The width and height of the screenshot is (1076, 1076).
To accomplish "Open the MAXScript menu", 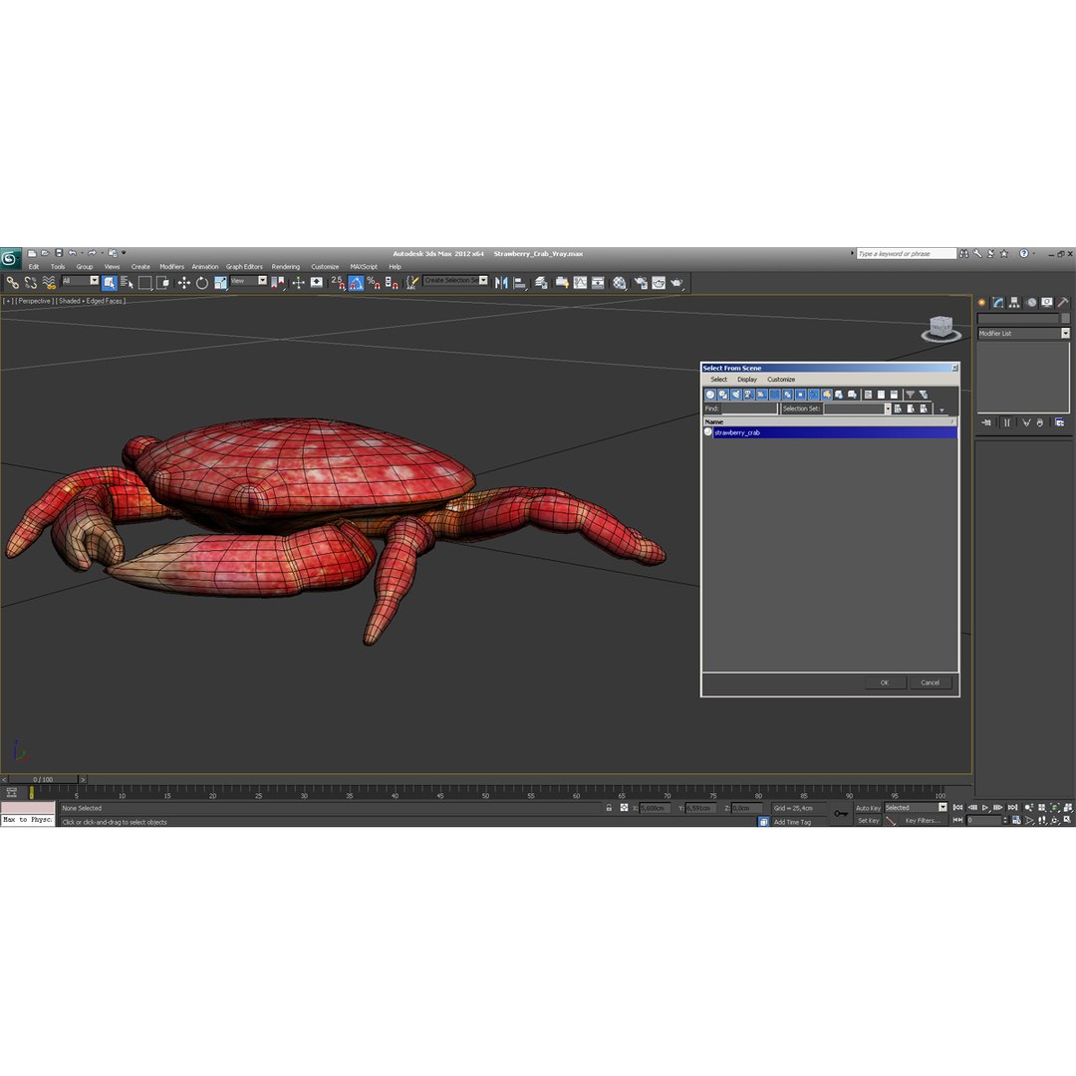I will [364, 267].
